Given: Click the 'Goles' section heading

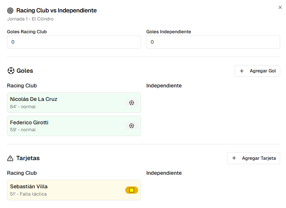Looking at the screenshot, I should (x=25, y=71).
